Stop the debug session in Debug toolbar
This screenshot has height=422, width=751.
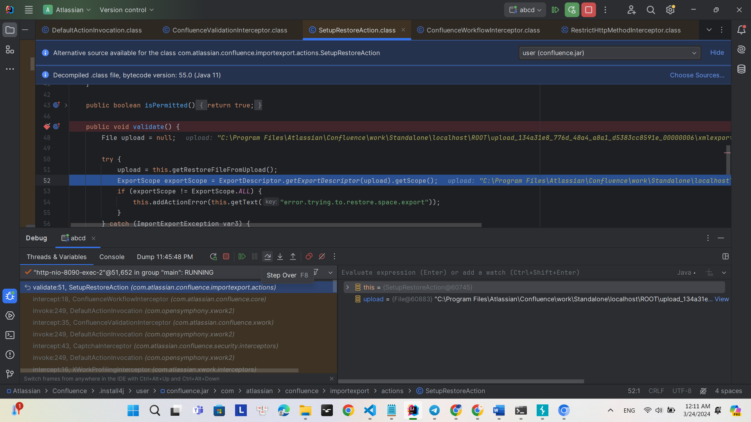click(x=226, y=257)
